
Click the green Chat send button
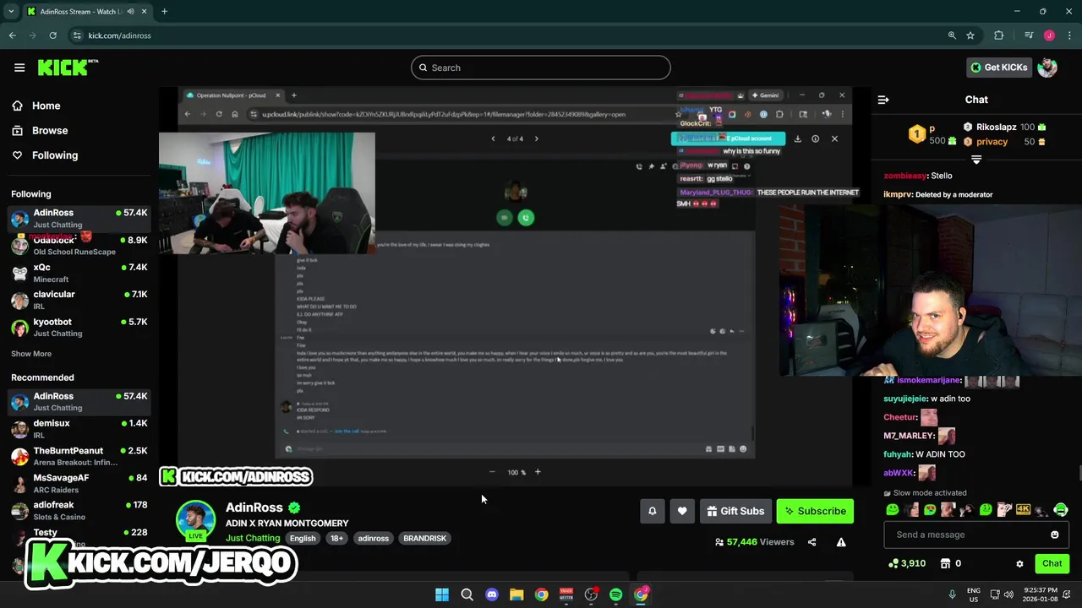(x=1052, y=563)
